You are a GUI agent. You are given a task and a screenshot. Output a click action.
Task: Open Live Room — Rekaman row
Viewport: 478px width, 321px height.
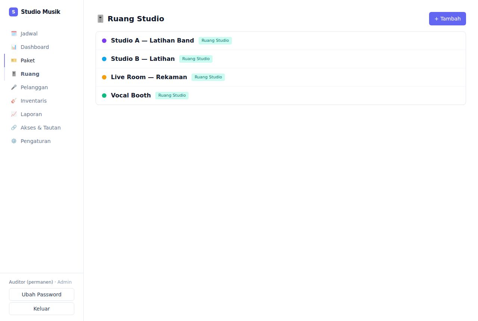point(281,77)
